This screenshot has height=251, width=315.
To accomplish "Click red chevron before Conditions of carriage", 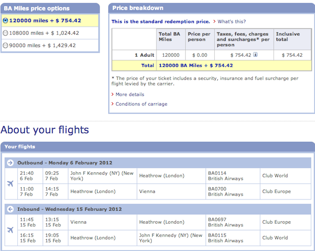I will click(112, 104).
